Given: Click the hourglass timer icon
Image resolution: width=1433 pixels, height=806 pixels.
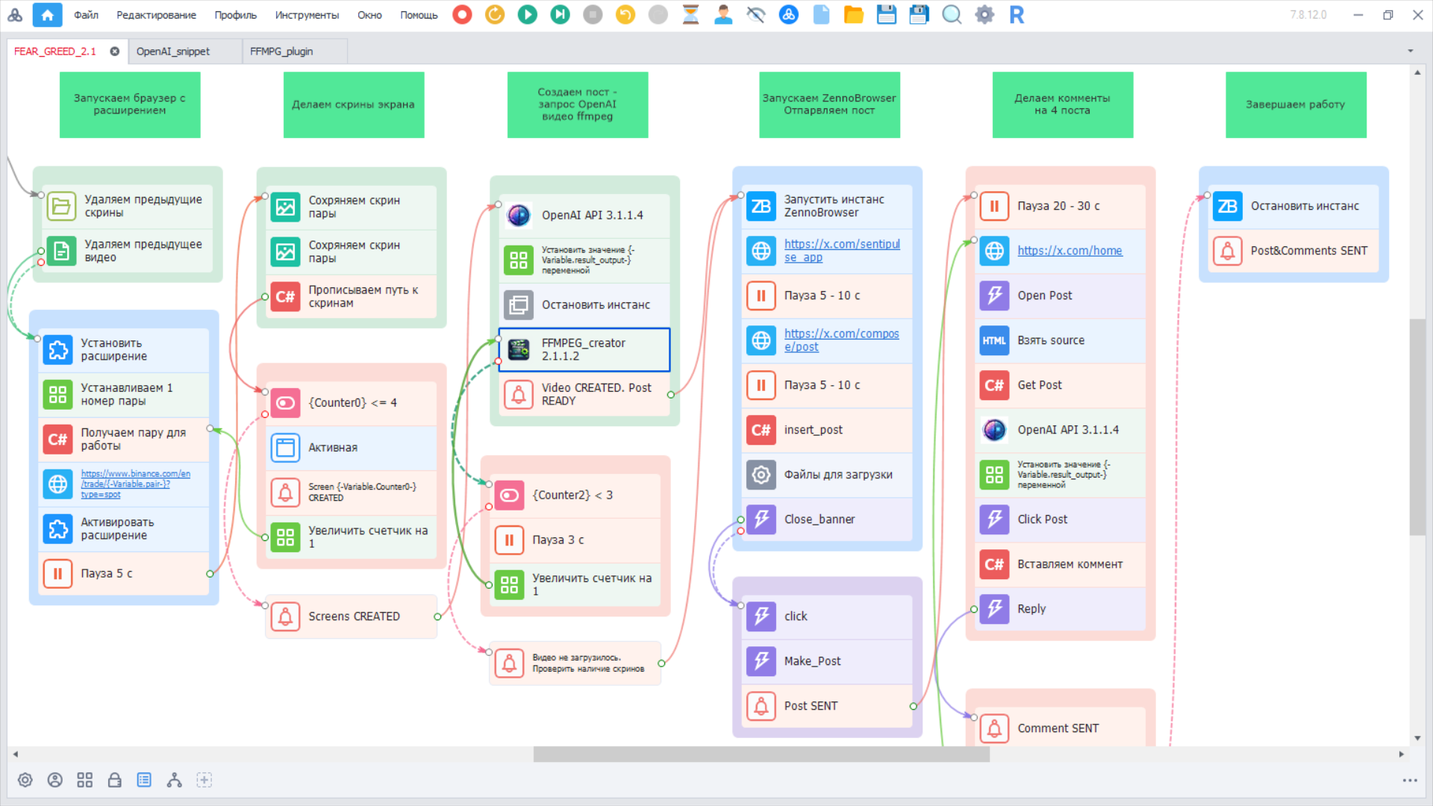Looking at the screenshot, I should click(x=690, y=15).
